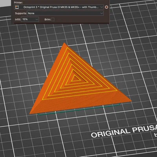Open the Printer preset dropdown
This screenshot has height=157, width=157.
[x=59, y=7]
